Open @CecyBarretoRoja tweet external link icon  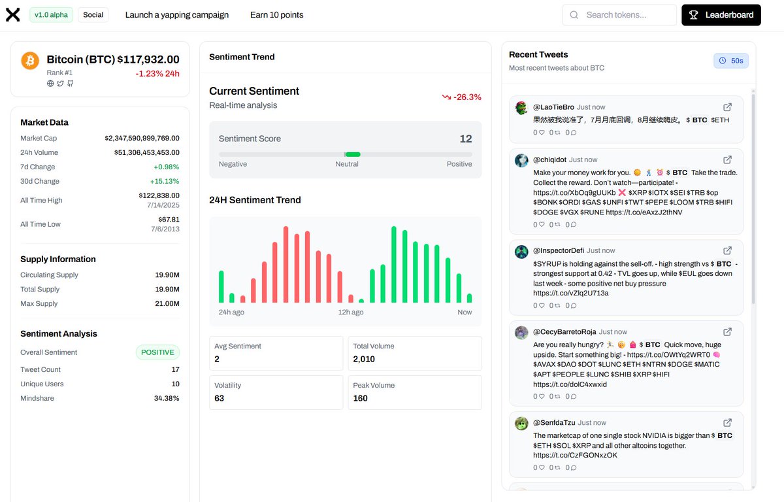pos(727,331)
